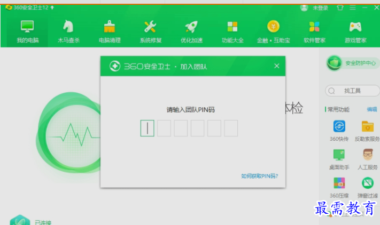Launch 360压缩 tool
The height and width of the screenshot is (225, 380).
339,188
